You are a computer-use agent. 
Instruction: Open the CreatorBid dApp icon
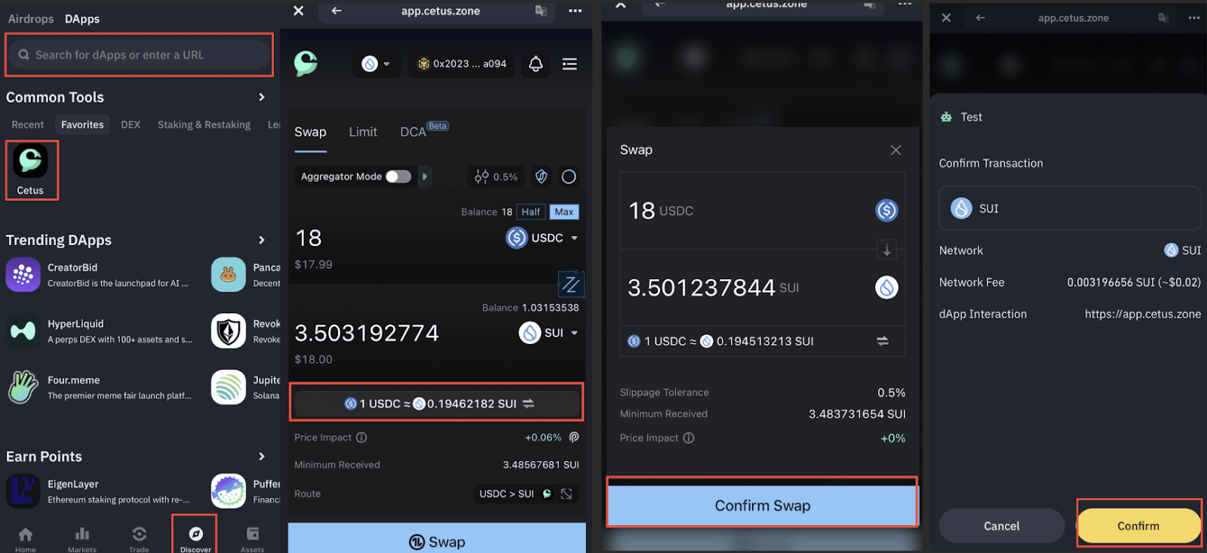(23, 275)
